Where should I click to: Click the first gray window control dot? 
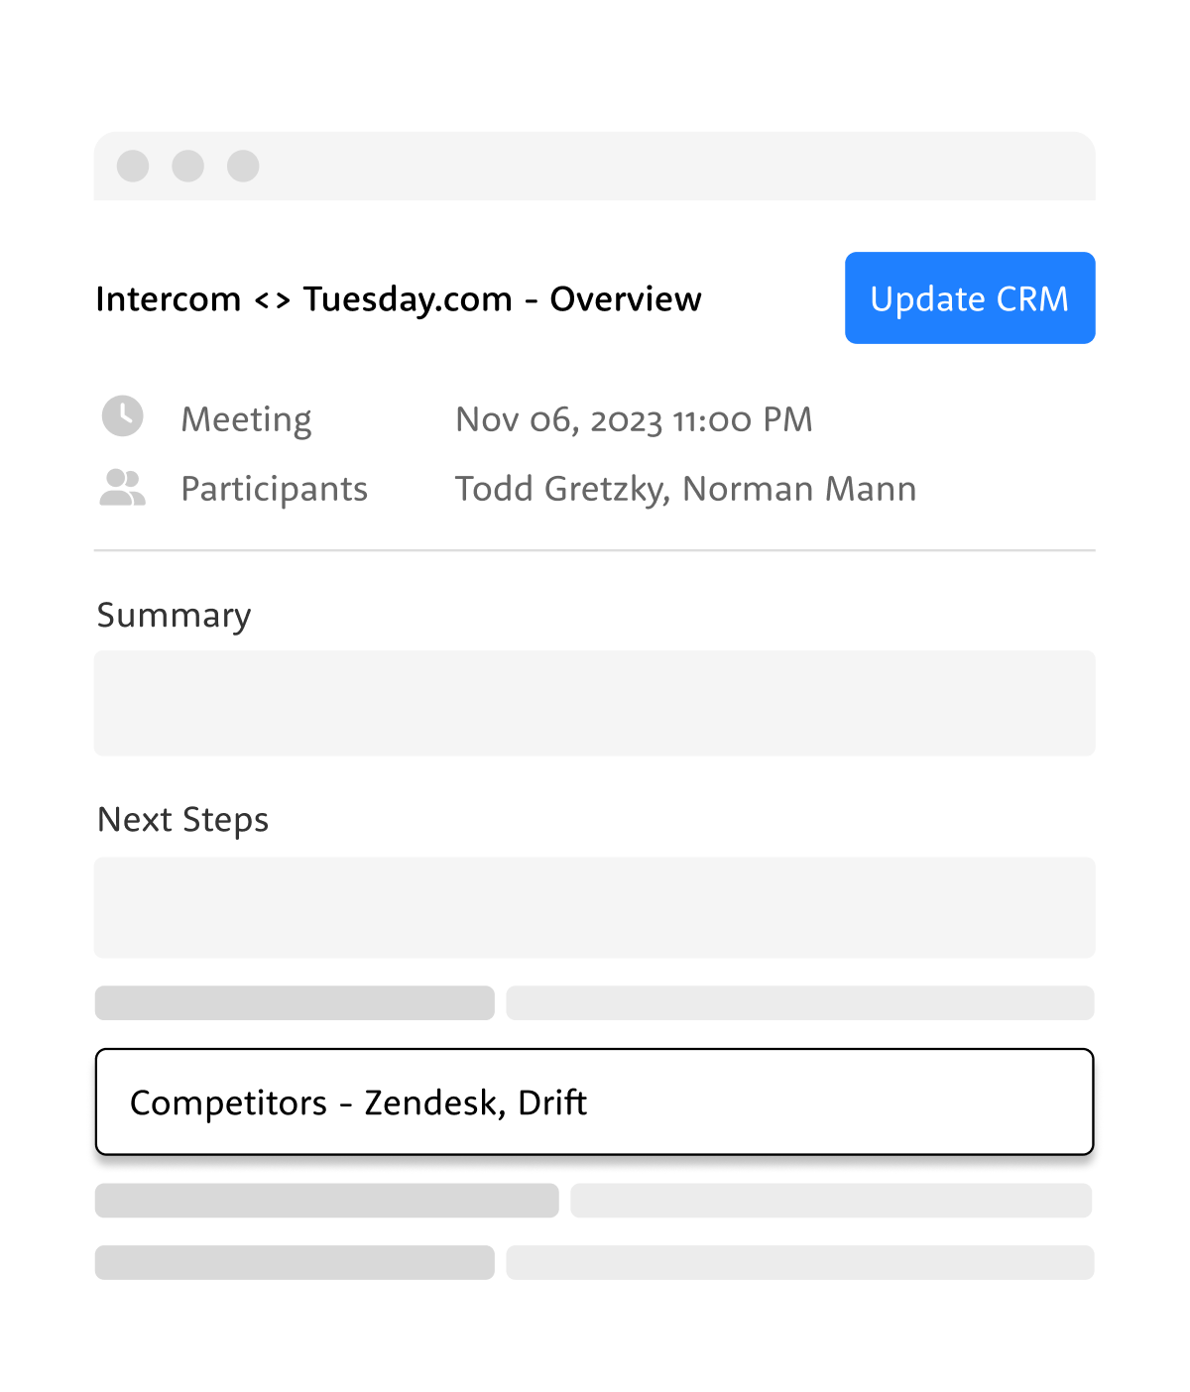tap(133, 166)
